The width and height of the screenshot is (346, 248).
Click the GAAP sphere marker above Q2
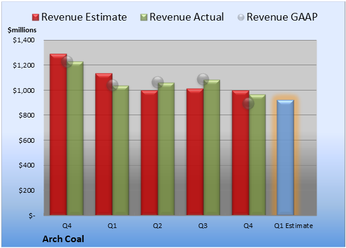158,82
